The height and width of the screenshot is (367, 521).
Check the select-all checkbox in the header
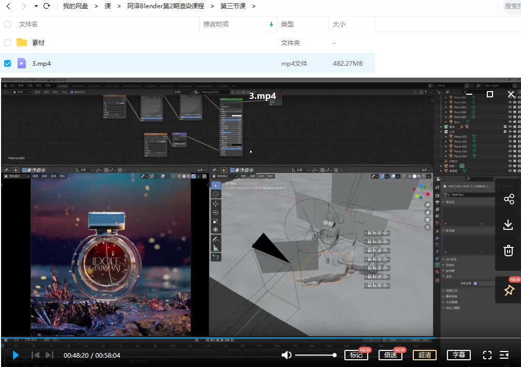point(7,24)
